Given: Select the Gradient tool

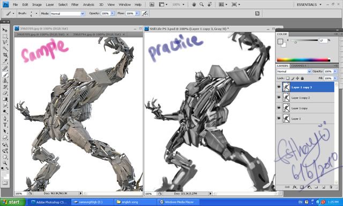Looking at the screenshot, I should click(x=5, y=99).
